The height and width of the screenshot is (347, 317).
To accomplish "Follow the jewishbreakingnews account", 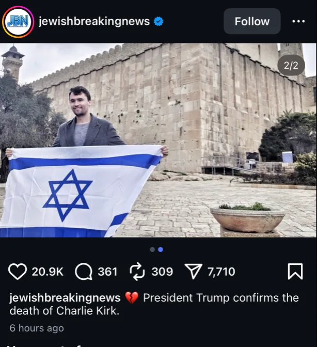I will click(x=252, y=22).
